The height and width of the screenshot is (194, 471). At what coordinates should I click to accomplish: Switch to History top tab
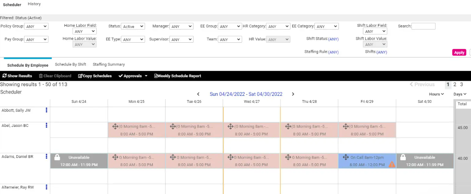pyautogui.click(x=34, y=4)
